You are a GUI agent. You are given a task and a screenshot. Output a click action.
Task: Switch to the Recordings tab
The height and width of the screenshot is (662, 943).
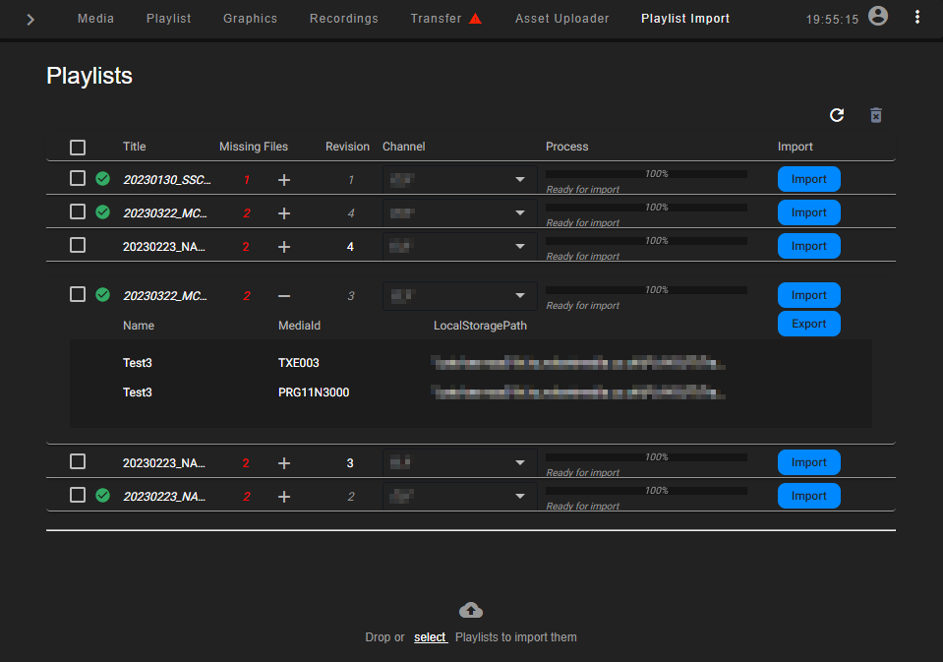click(x=343, y=19)
